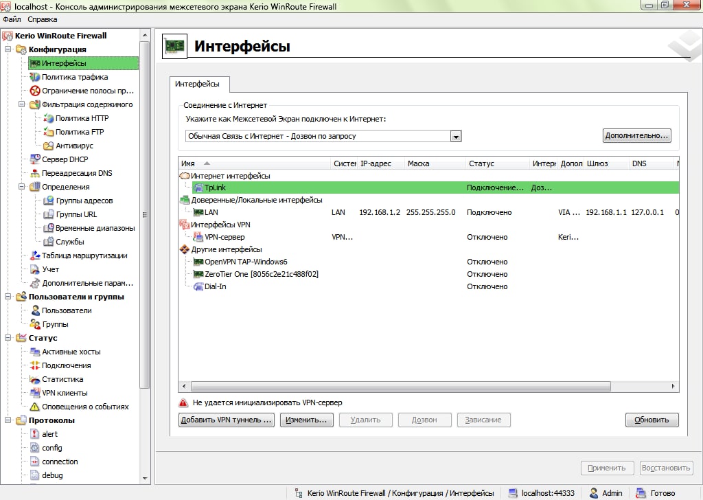This screenshot has width=703, height=500.
Task: Collapse the Фильтрация содержимого node
Action: click(21, 104)
